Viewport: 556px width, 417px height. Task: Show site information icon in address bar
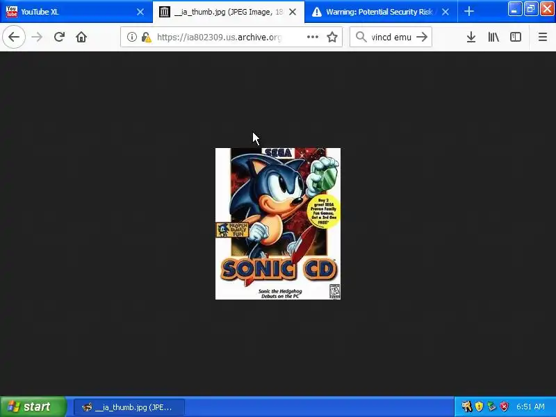pyautogui.click(x=132, y=37)
